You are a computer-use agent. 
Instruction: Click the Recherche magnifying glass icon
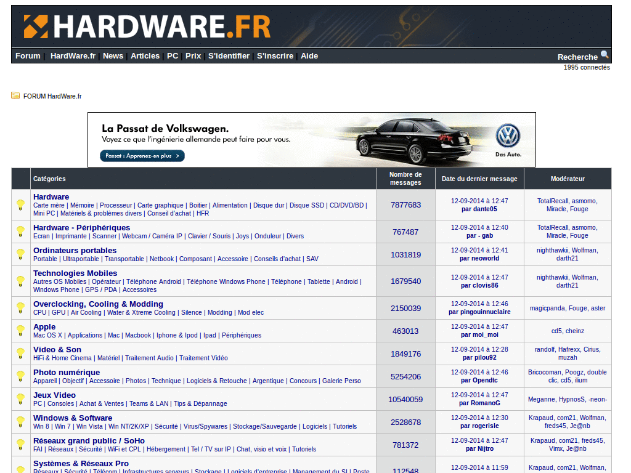pyautogui.click(x=605, y=55)
